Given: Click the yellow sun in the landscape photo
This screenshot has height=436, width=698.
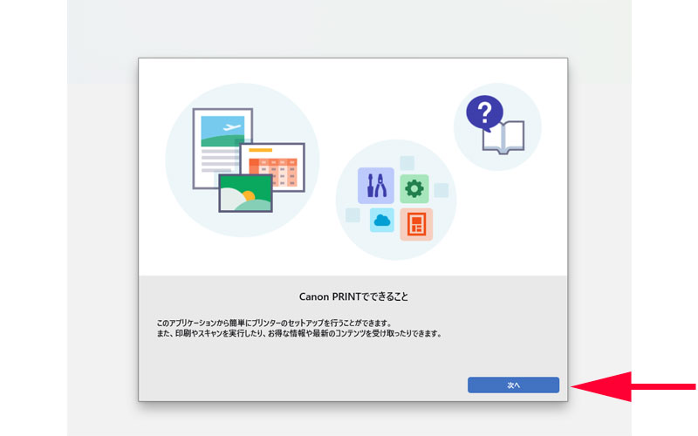Looking at the screenshot, I should click(x=248, y=195).
